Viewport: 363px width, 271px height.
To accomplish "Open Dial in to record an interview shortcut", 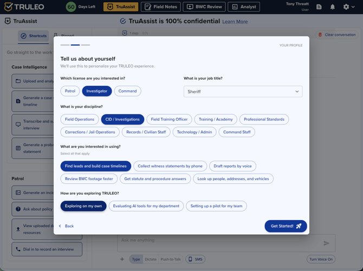I will (47, 249).
